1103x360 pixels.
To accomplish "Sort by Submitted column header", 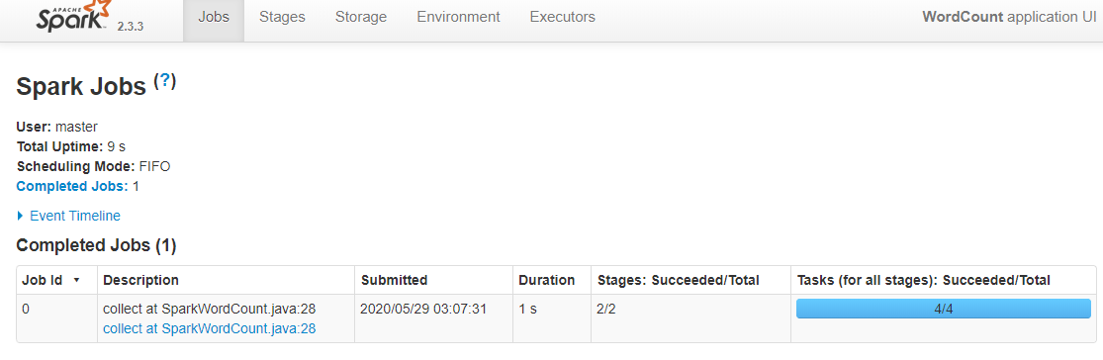I will point(395,280).
